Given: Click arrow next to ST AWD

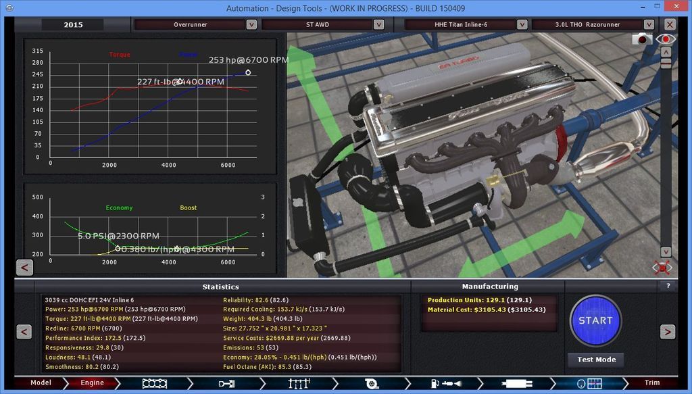Looking at the screenshot, I should point(378,25).
